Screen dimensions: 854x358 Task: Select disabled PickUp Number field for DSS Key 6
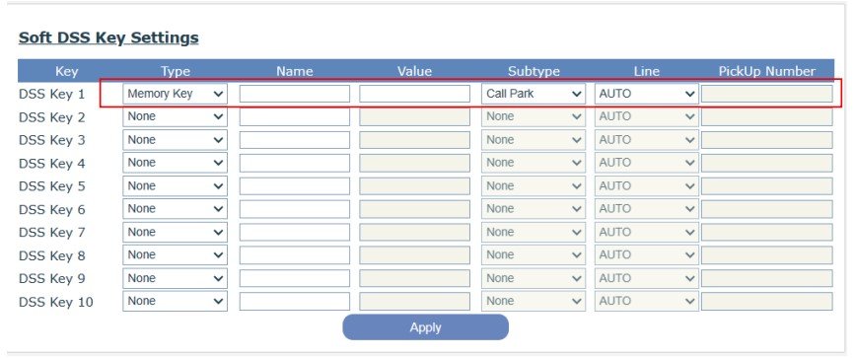(x=767, y=209)
